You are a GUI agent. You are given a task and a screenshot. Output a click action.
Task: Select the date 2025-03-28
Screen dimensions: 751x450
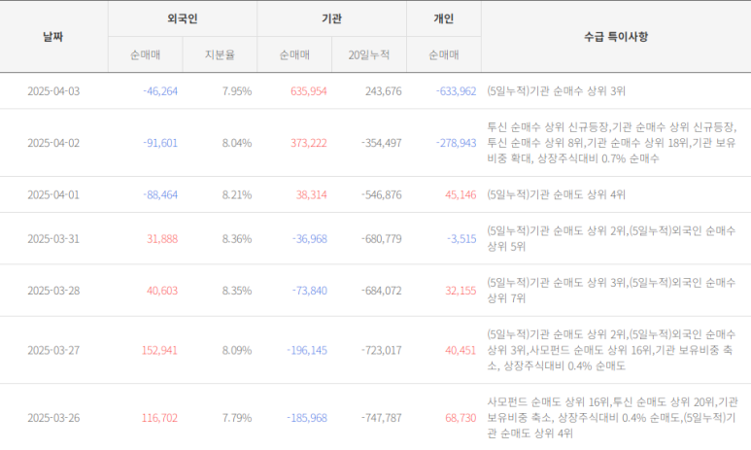[53, 291]
